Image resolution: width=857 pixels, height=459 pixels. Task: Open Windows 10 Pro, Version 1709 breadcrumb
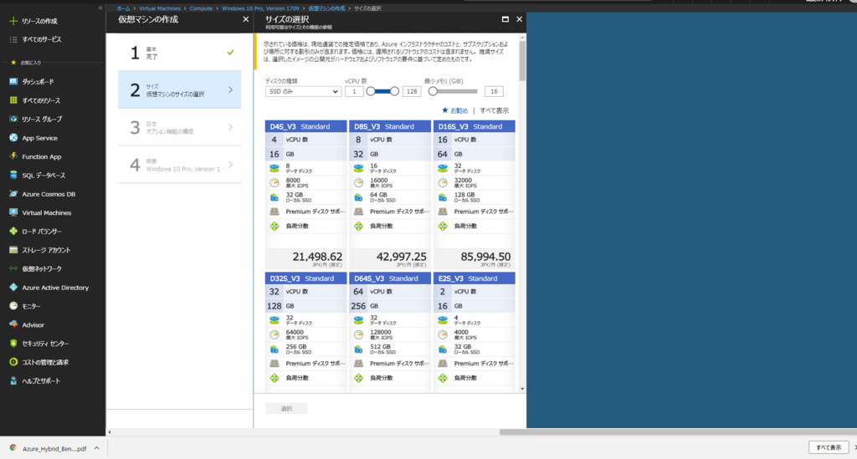click(x=260, y=8)
